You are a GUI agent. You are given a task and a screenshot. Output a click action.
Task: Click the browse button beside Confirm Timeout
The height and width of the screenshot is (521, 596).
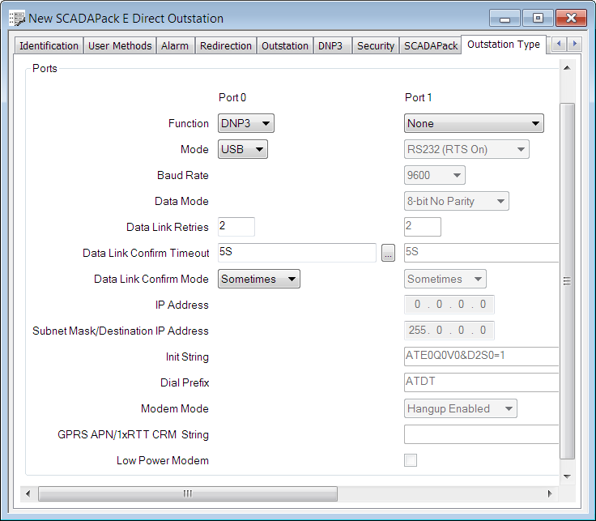389,254
